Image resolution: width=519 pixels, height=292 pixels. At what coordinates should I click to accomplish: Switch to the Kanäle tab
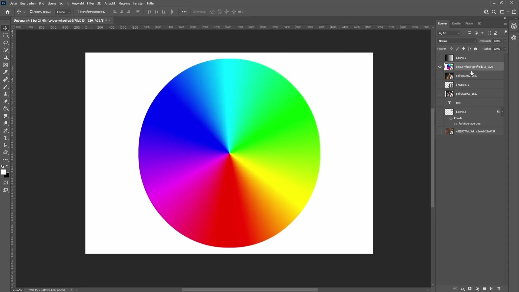(x=456, y=23)
